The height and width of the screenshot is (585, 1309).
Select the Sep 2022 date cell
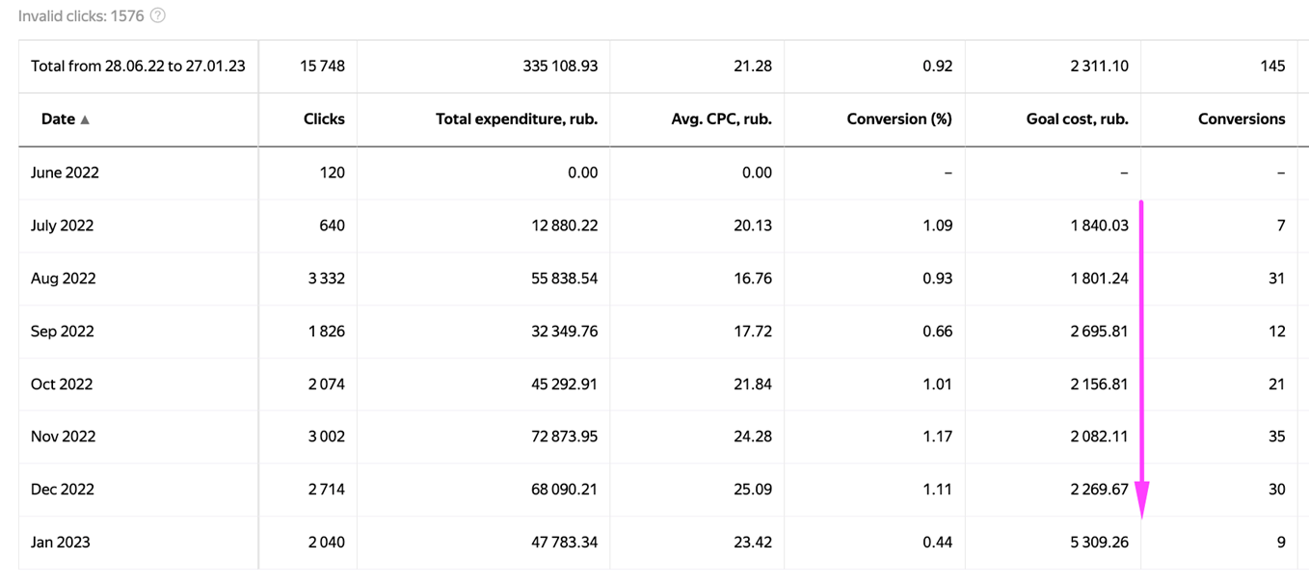point(62,332)
